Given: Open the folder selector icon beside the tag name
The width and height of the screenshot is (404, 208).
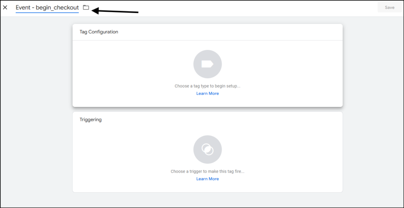Looking at the screenshot, I should coord(86,7).
